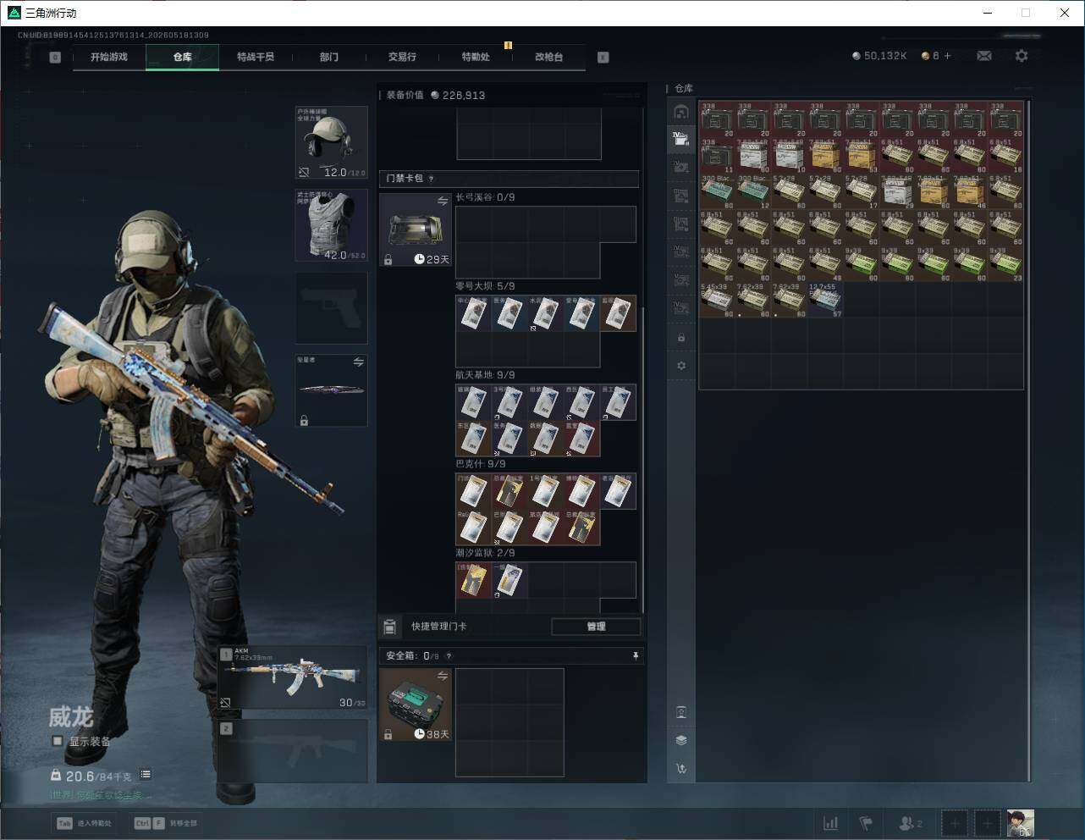Click the first squad invite plus slot
Viewport: 1085px width, 840px height.
pyautogui.click(x=955, y=822)
